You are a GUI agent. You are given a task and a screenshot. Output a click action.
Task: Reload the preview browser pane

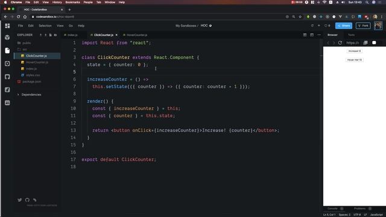tap(340, 43)
